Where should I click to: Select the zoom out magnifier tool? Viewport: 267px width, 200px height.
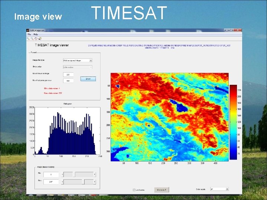click(x=32, y=39)
